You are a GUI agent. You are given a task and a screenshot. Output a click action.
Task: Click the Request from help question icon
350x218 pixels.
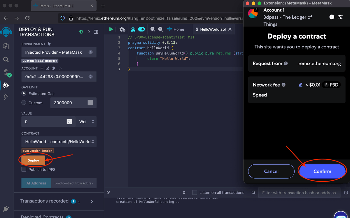[286, 63]
